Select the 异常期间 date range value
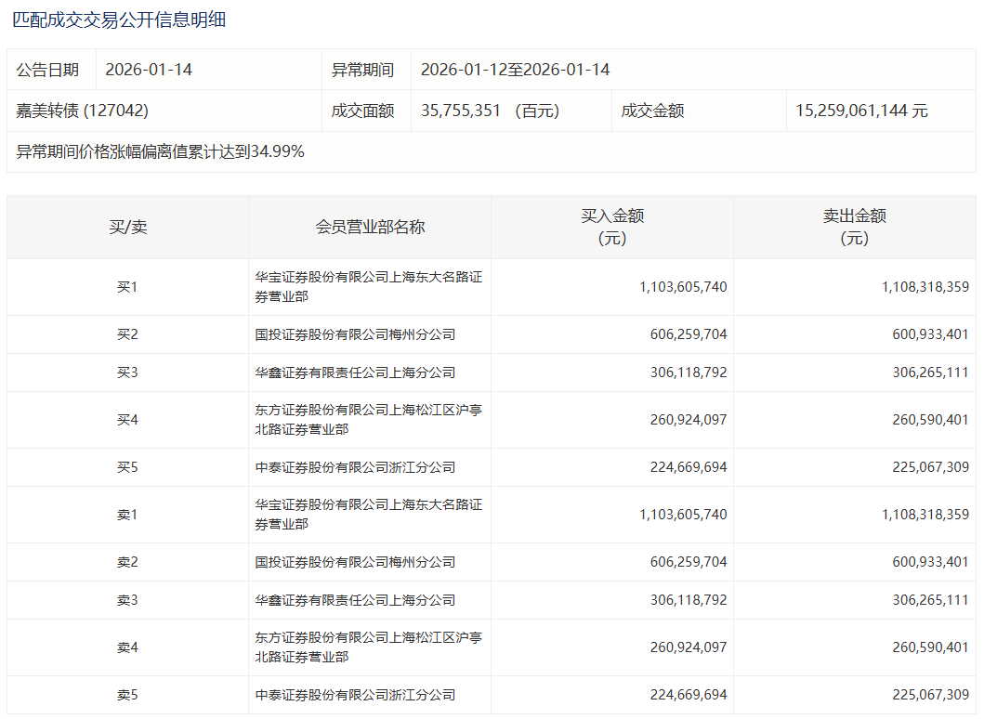Image resolution: width=984 pixels, height=719 pixels. pyautogui.click(x=515, y=70)
